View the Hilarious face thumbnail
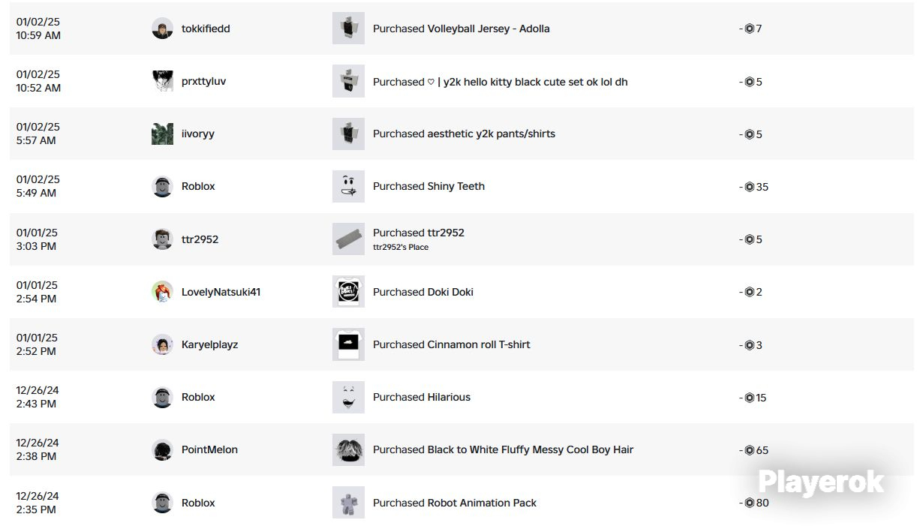Viewport: 917px width, 529px height. pyautogui.click(x=348, y=397)
